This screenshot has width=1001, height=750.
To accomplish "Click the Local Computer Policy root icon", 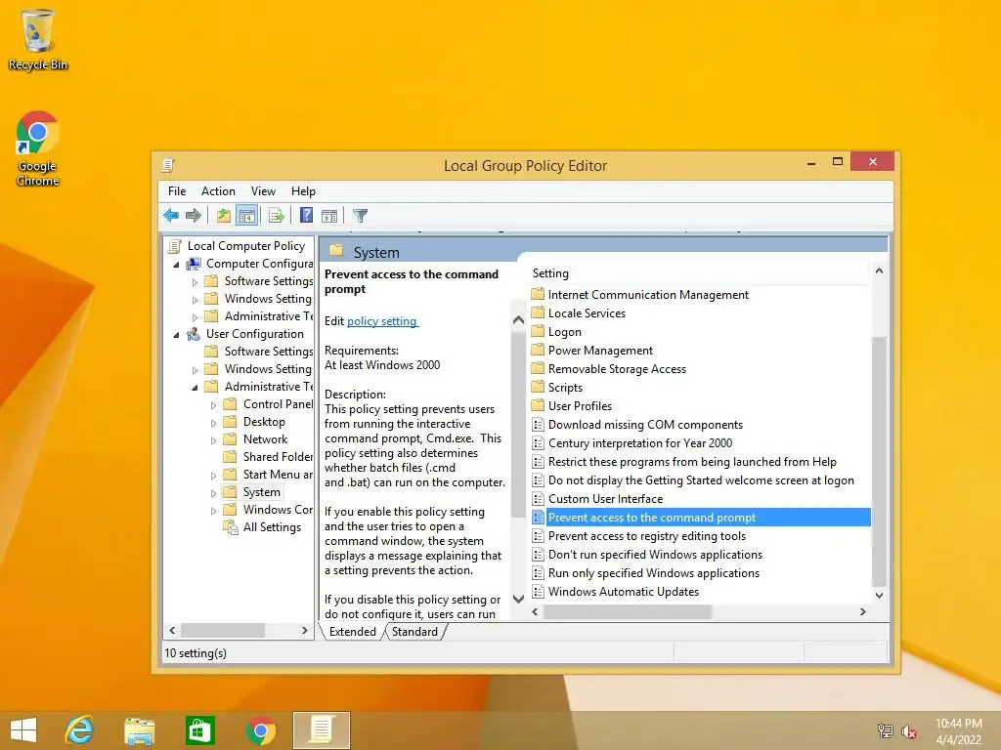I will [174, 246].
